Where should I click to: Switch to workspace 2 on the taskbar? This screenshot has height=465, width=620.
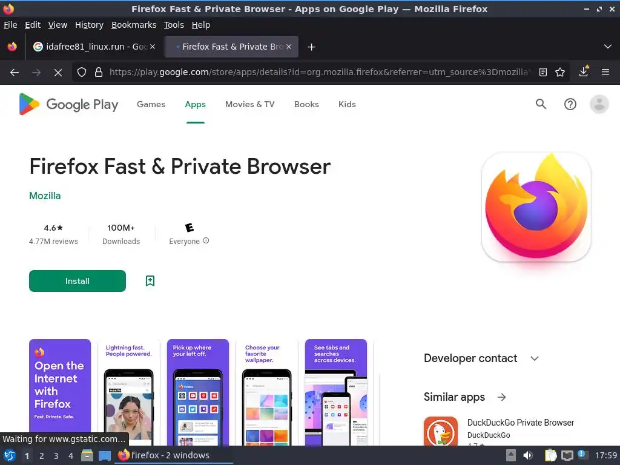pyautogui.click(x=42, y=456)
